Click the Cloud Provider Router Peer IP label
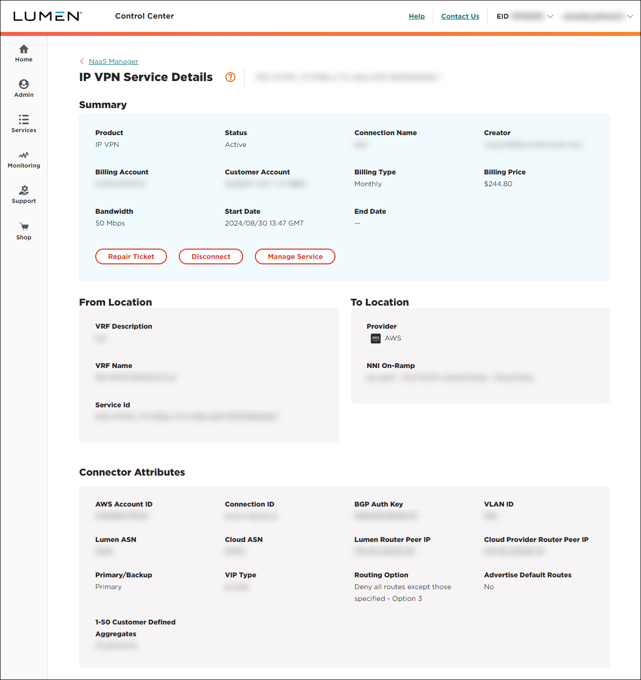Image resolution: width=641 pixels, height=680 pixels. 536,539
